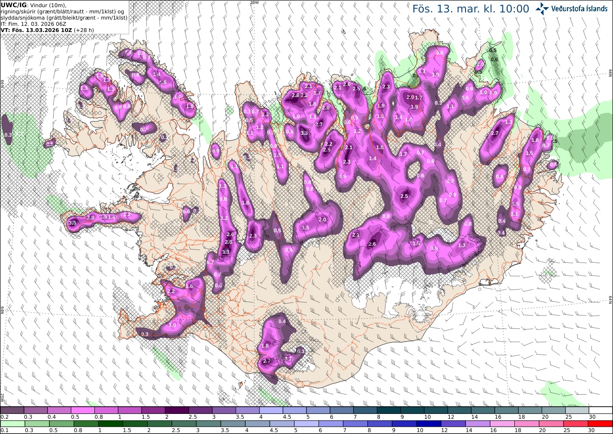This screenshot has width=613, height=434.
Task: Click the '0.6' value in the green offshore area
Action: [495, 59]
